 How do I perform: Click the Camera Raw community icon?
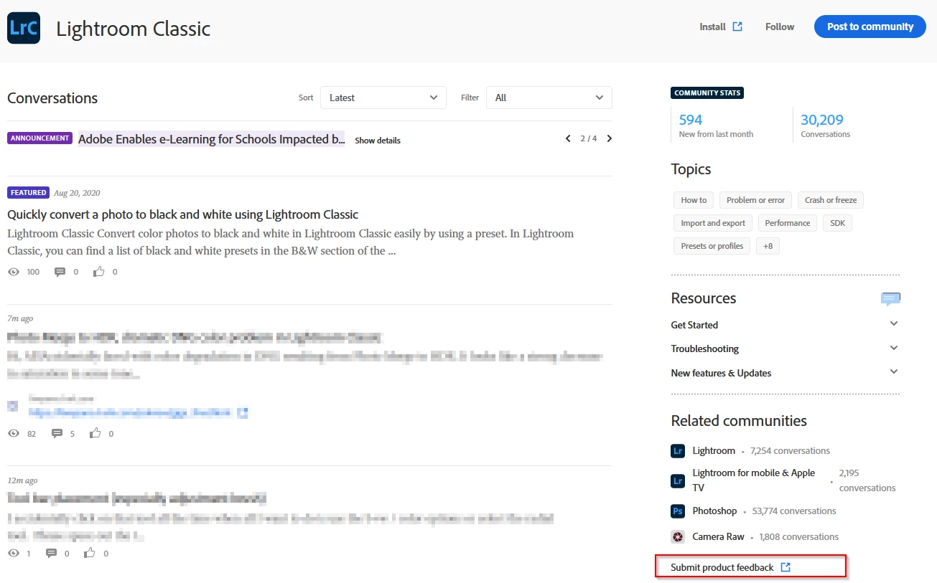[x=678, y=537]
